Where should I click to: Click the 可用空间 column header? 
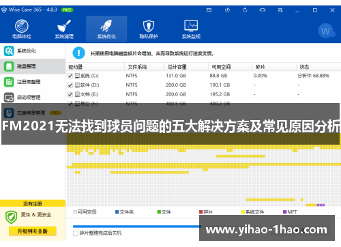coord(230,67)
